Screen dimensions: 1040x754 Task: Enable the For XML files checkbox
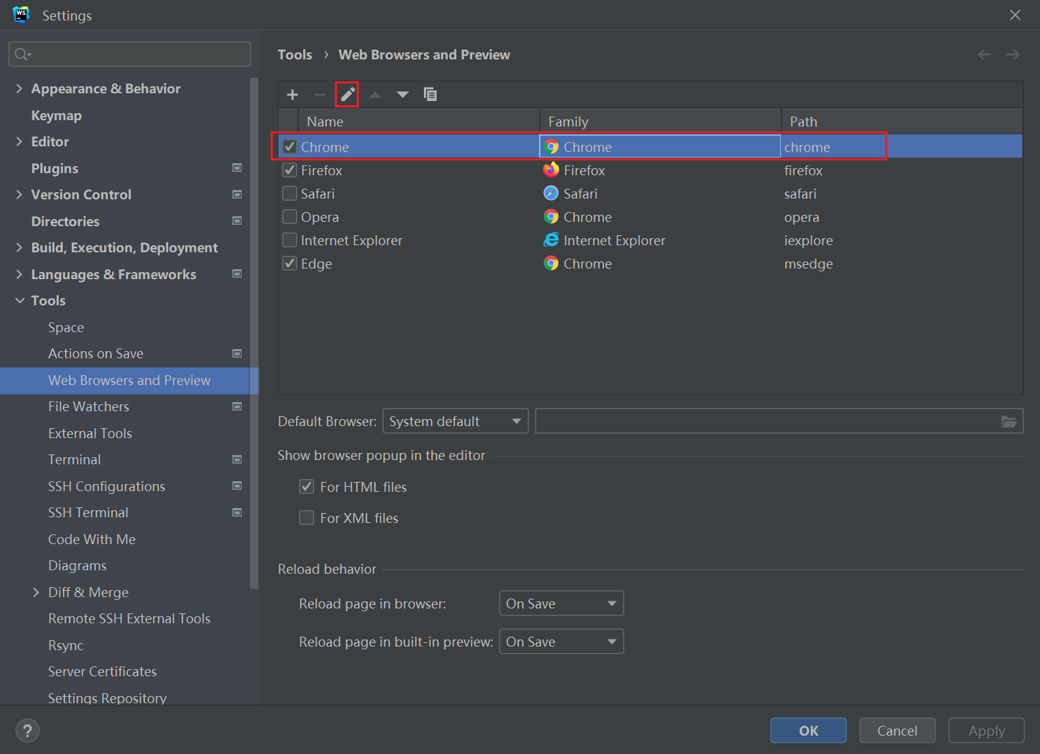(307, 518)
